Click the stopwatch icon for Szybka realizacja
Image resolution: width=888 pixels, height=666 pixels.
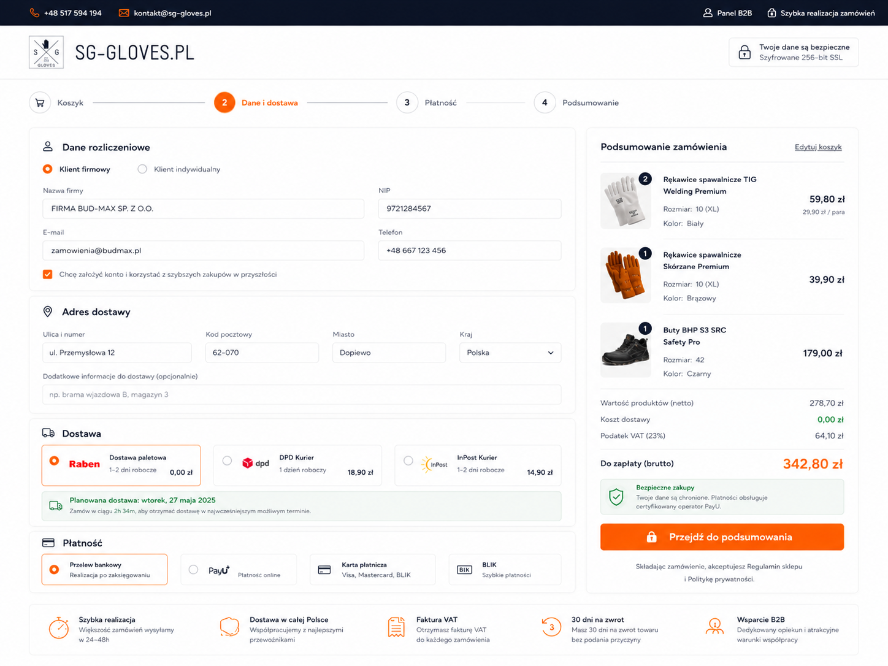click(59, 628)
